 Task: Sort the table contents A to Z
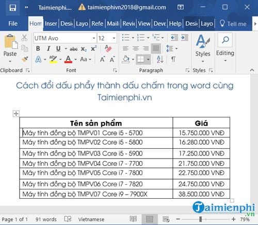(x=160, y=59)
